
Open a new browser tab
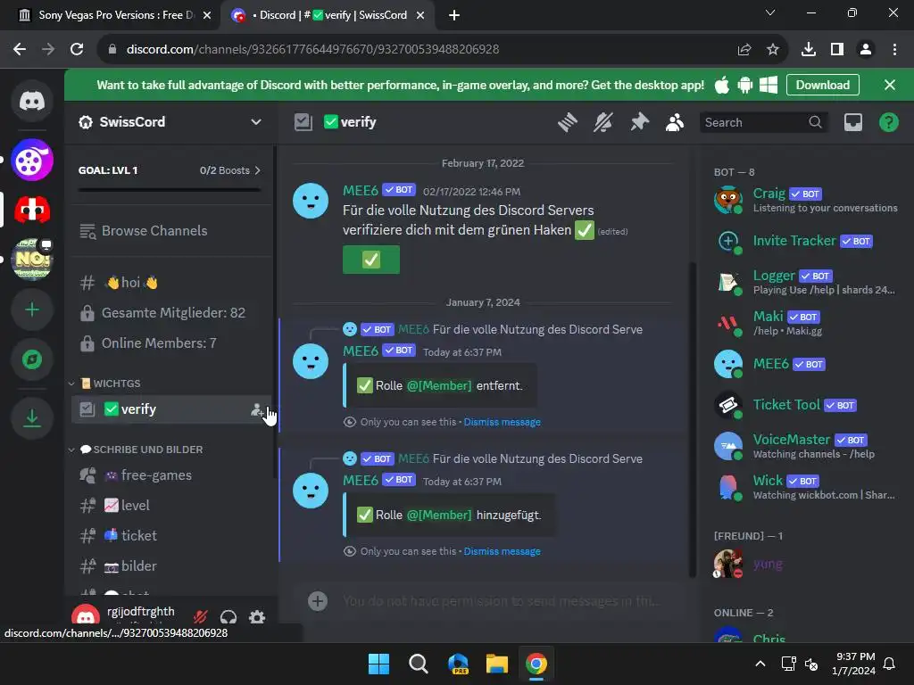(x=454, y=16)
